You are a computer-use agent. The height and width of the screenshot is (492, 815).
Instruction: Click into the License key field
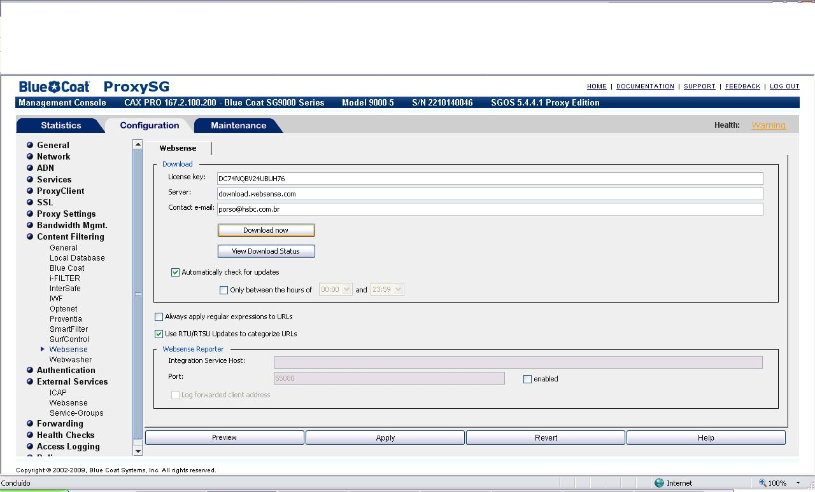tap(490, 179)
